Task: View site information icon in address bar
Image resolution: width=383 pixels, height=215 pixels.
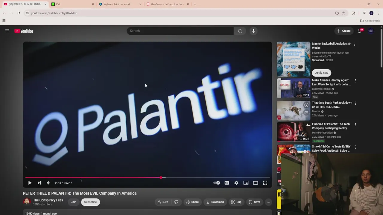Action: [x=27, y=13]
